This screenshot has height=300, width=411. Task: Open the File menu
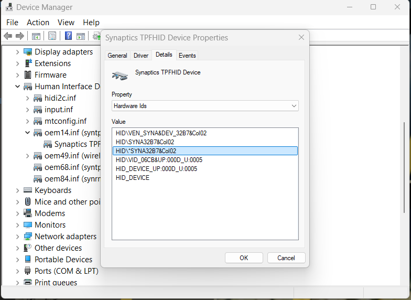13,23
